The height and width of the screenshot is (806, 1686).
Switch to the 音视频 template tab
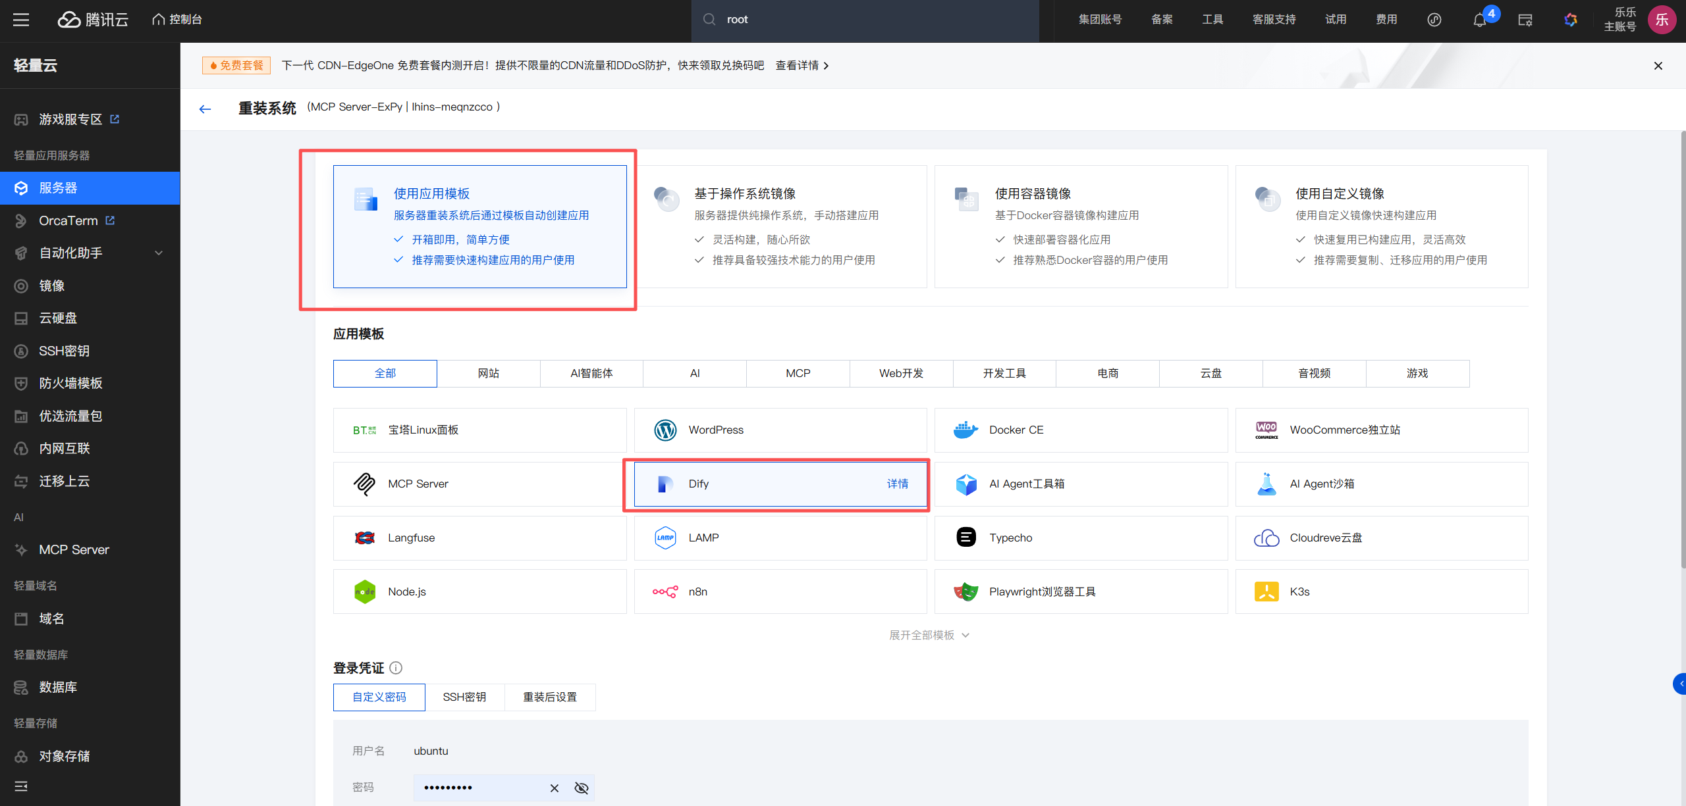pyautogui.click(x=1315, y=374)
